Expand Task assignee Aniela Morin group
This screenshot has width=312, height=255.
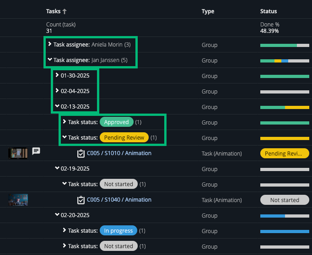(x=50, y=44)
